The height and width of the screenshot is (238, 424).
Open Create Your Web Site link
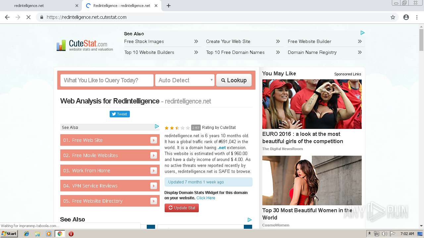(228, 41)
